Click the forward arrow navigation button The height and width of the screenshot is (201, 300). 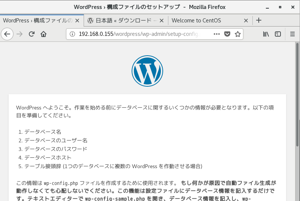click(x=19, y=34)
